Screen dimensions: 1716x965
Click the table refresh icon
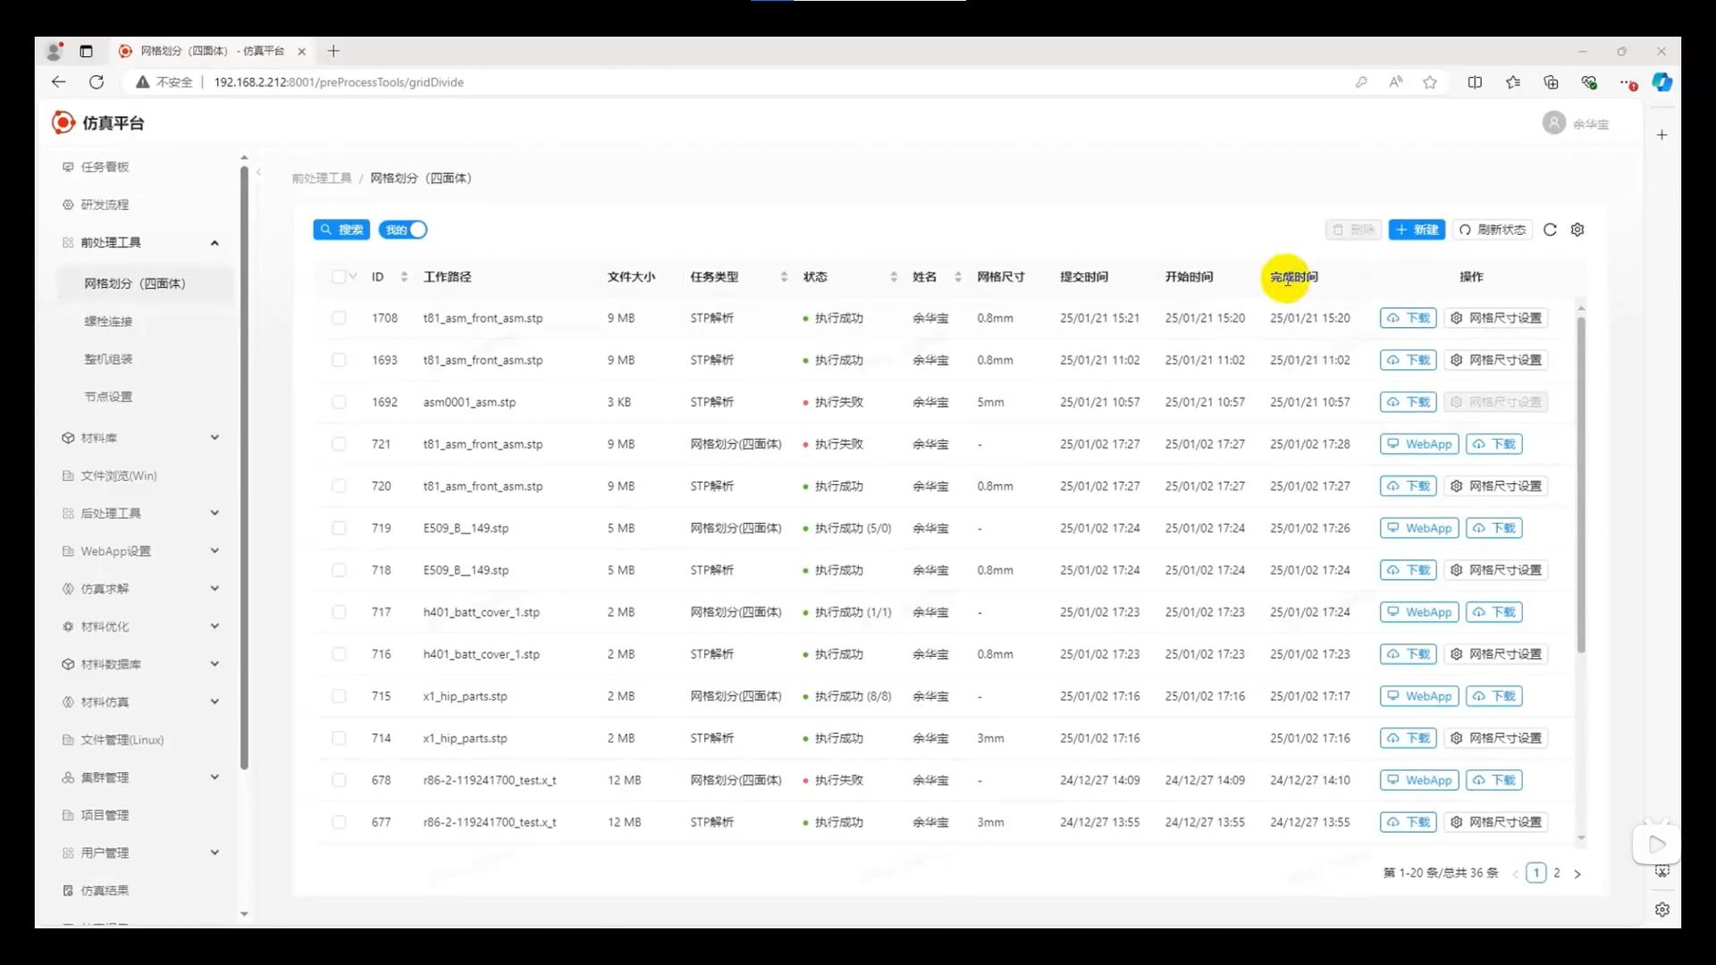coord(1550,230)
